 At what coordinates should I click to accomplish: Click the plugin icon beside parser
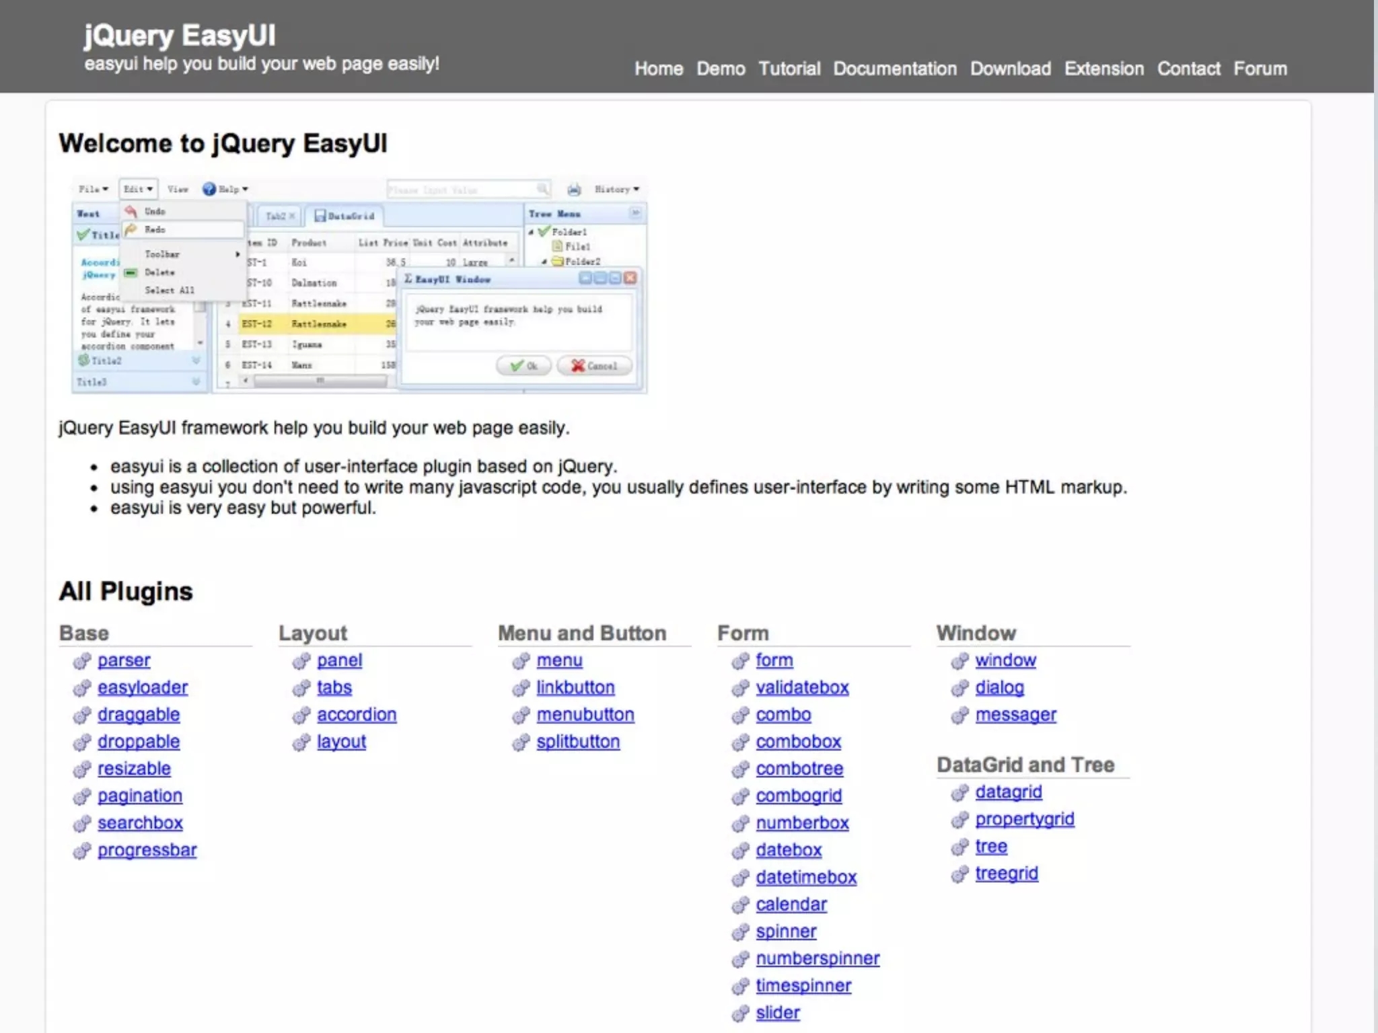pyautogui.click(x=82, y=662)
